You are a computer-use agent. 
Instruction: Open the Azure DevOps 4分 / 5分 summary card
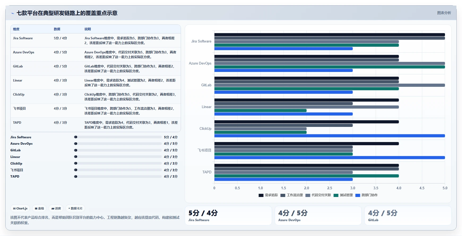[318, 216]
